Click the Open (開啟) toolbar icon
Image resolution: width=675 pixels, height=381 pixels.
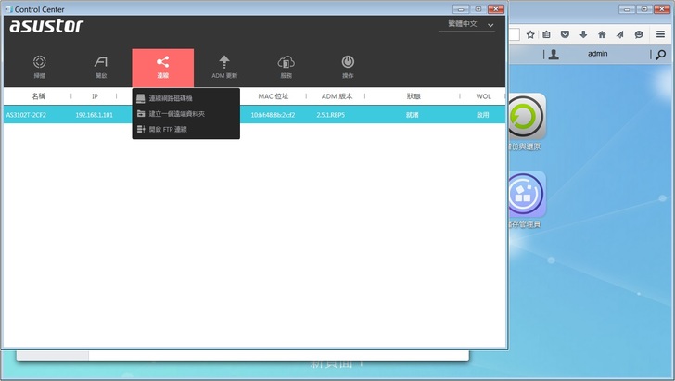[101, 62]
